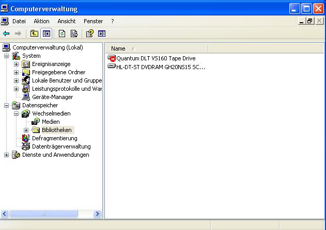326x230 pixels.
Task: Open the Fenster menu
Action: [93, 21]
